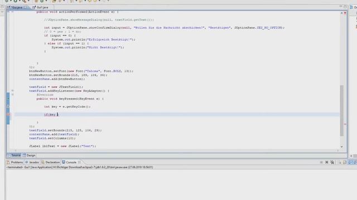The height and width of the screenshot is (200, 357).
Task: Click the showConfirmDialog input line
Action: tap(164, 28)
